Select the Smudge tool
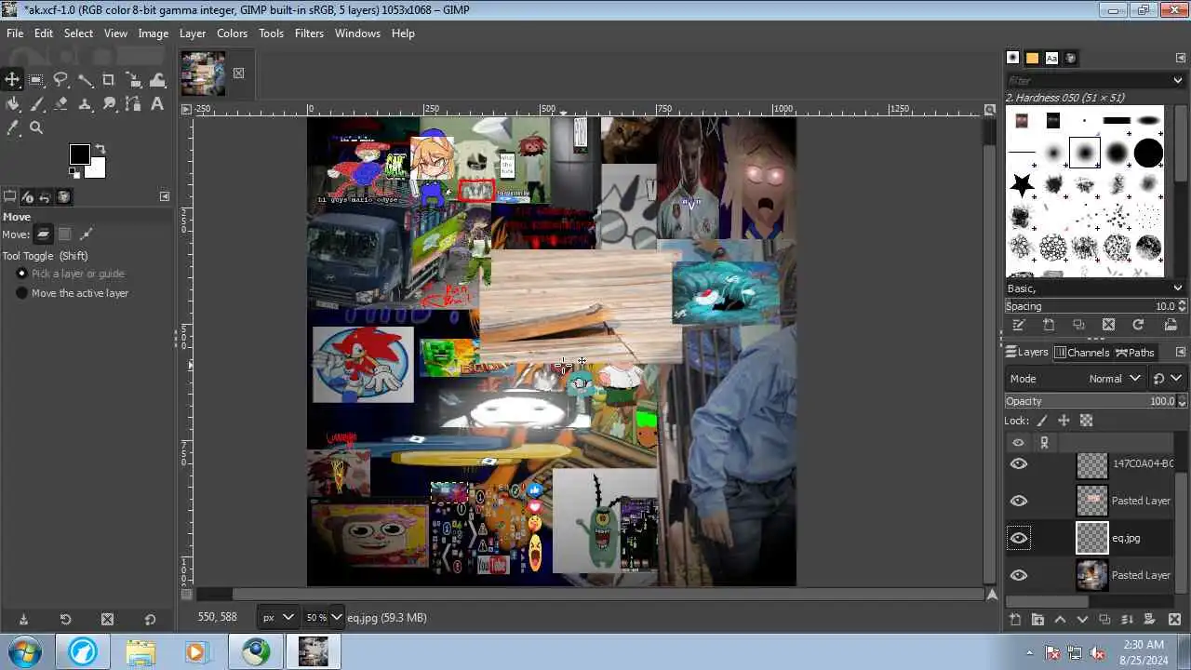The height and width of the screenshot is (670, 1191). (109, 104)
